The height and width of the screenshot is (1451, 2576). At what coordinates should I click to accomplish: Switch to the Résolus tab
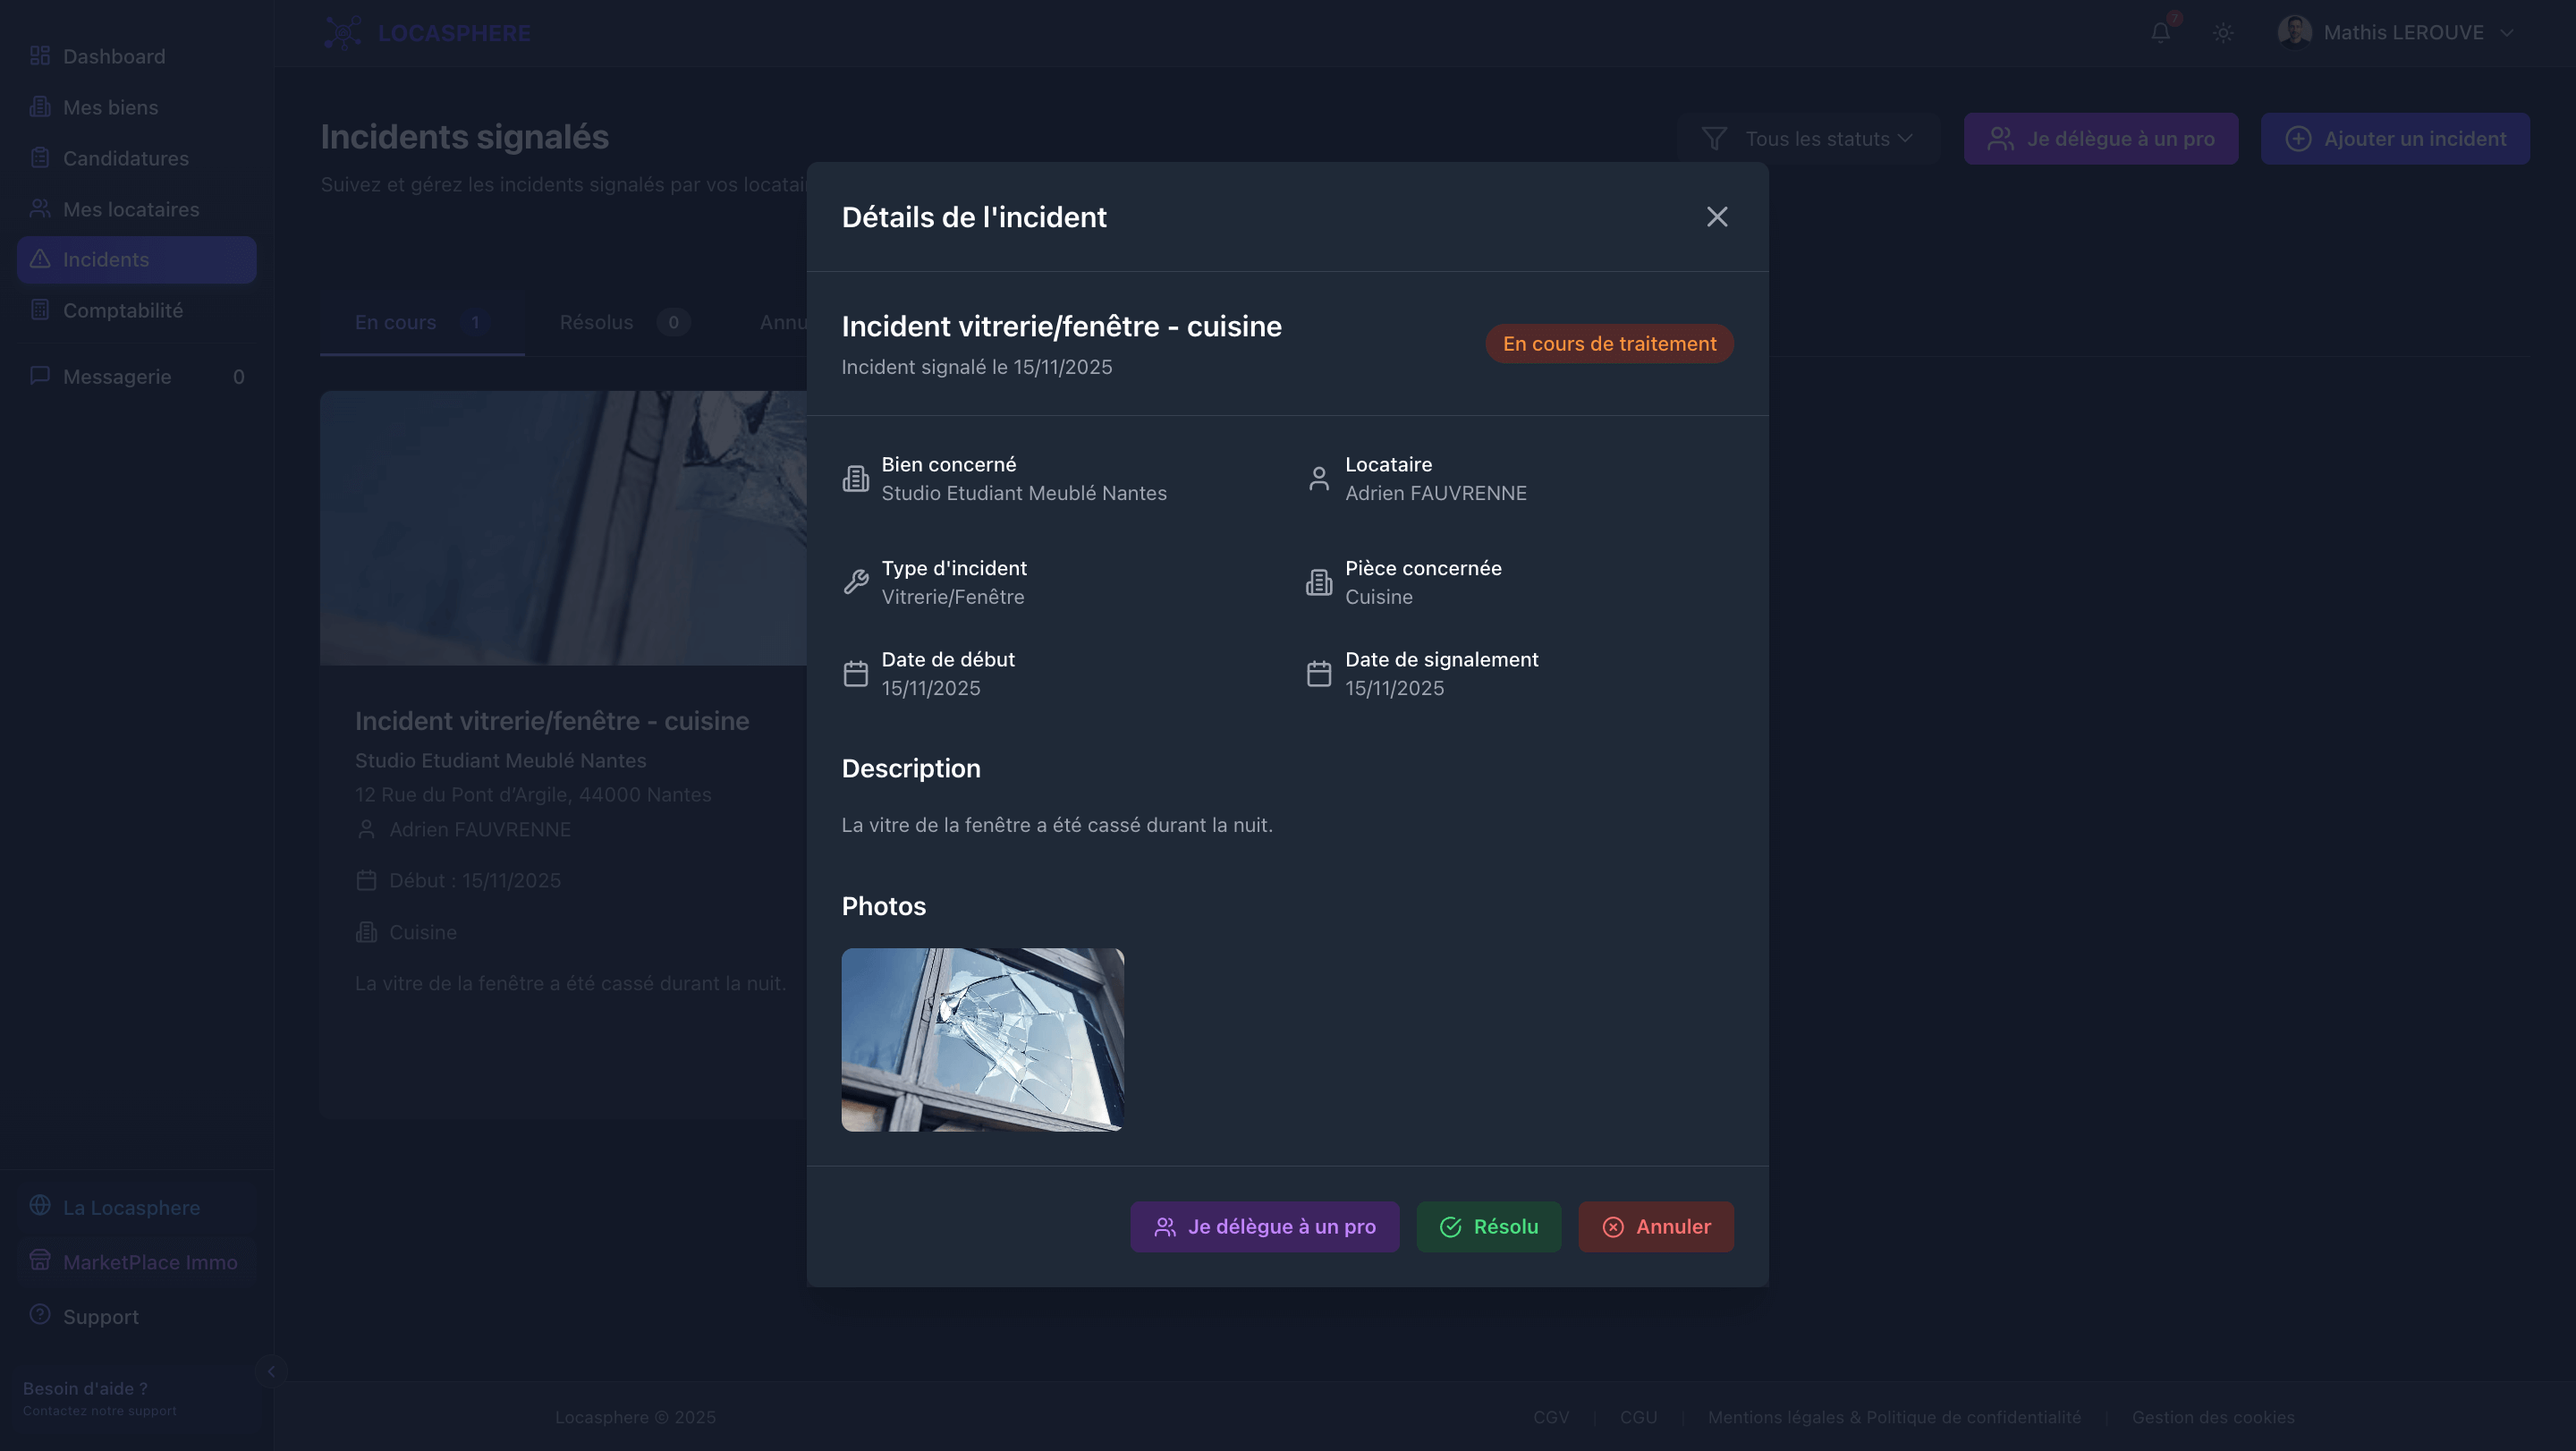coord(597,322)
